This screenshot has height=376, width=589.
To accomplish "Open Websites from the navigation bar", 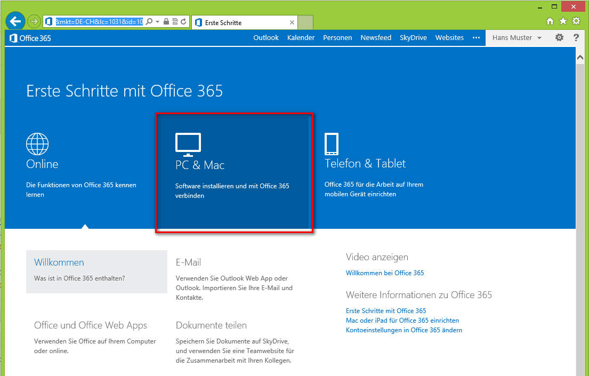I will click(450, 37).
